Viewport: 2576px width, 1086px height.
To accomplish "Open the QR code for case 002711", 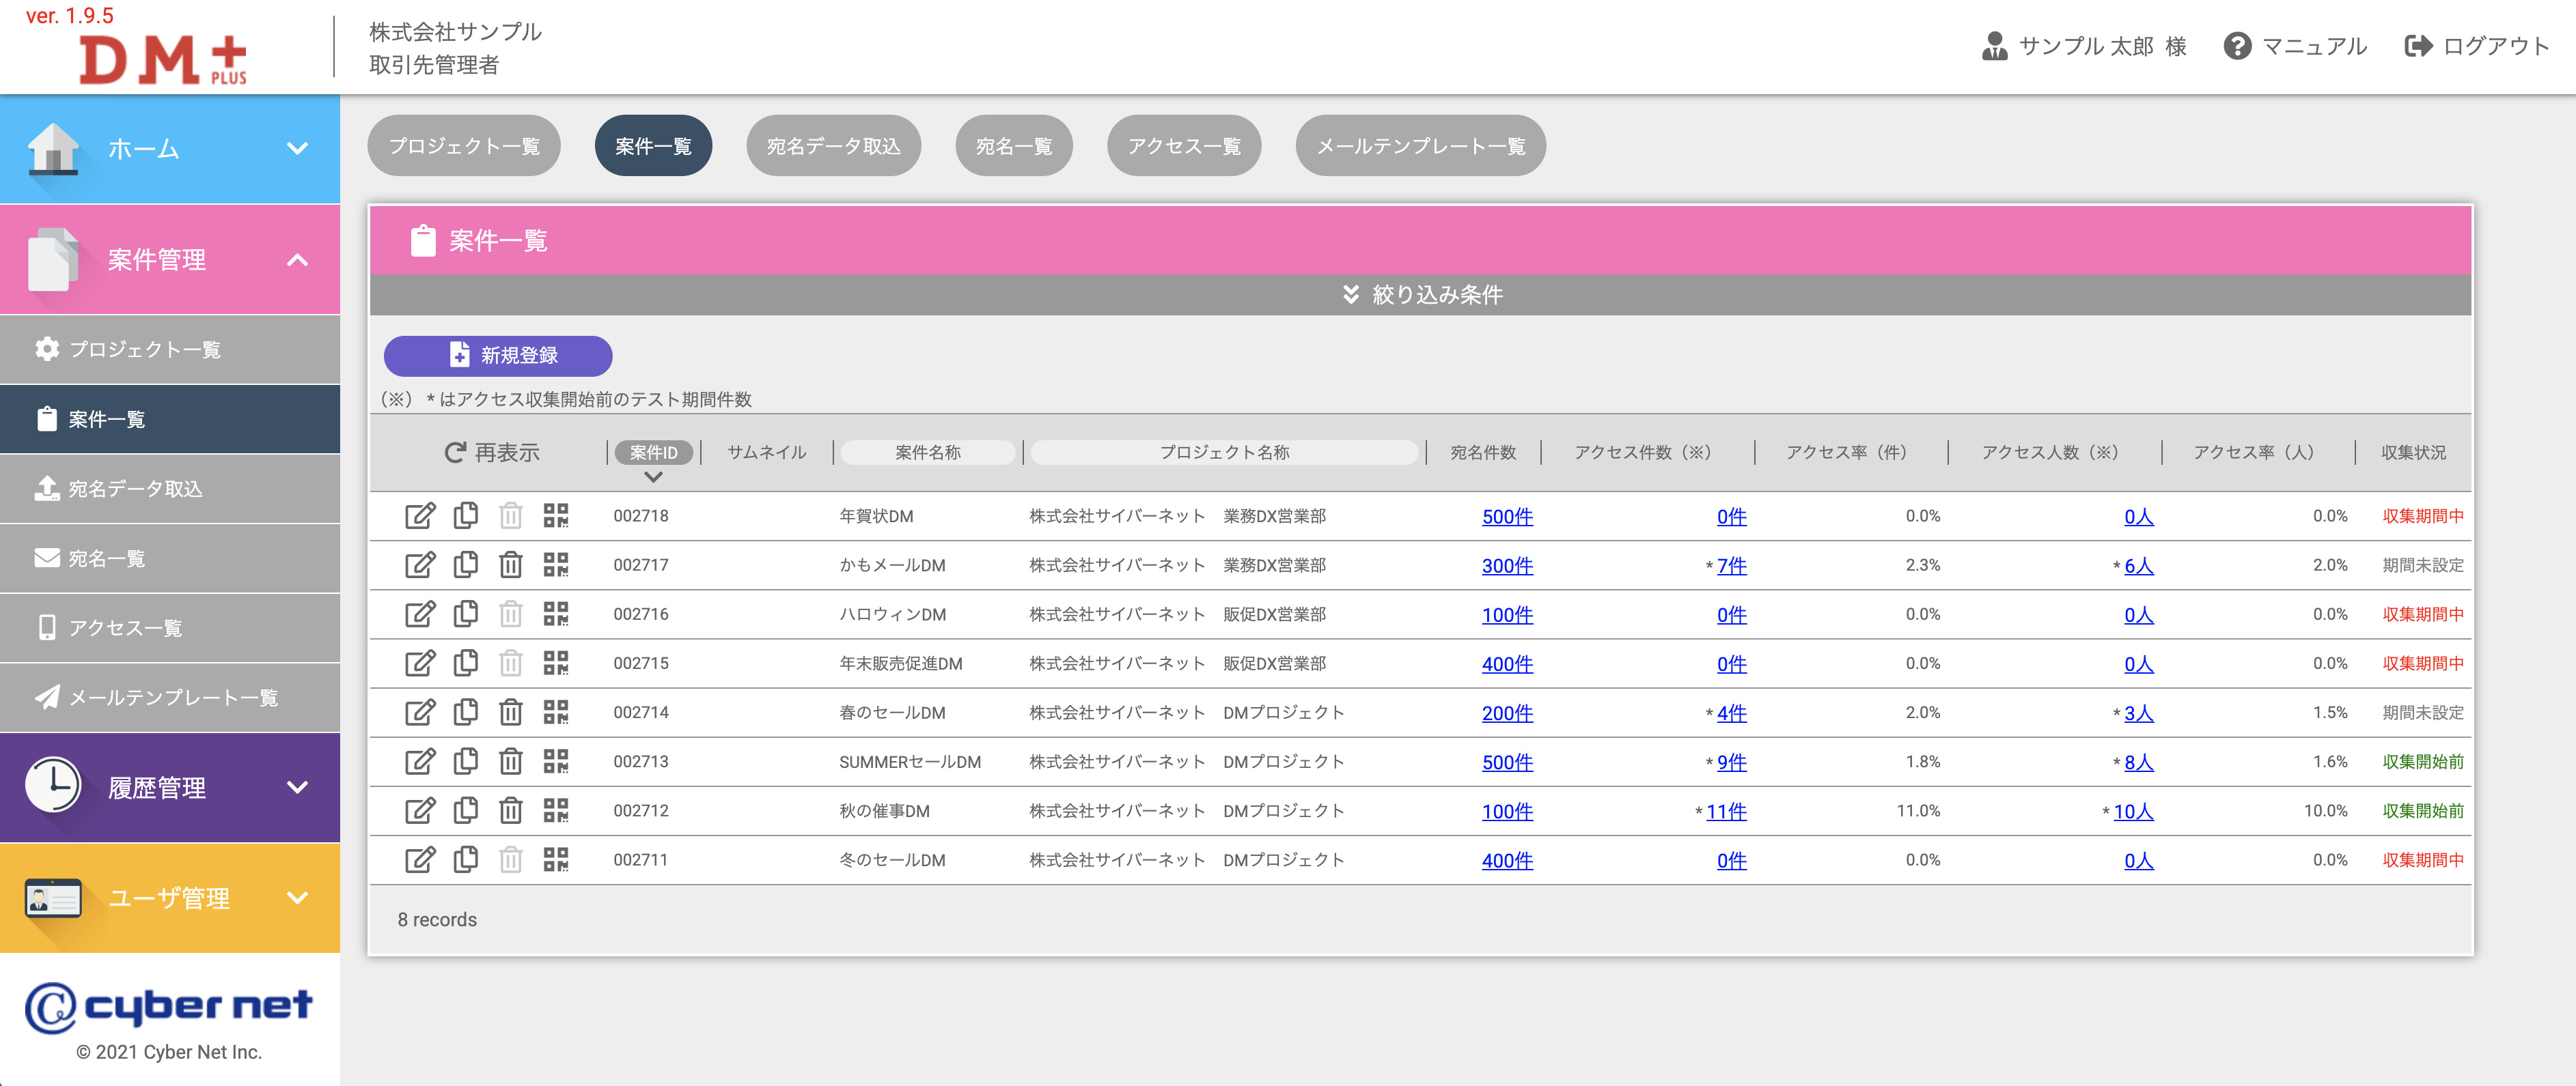I will tap(556, 859).
